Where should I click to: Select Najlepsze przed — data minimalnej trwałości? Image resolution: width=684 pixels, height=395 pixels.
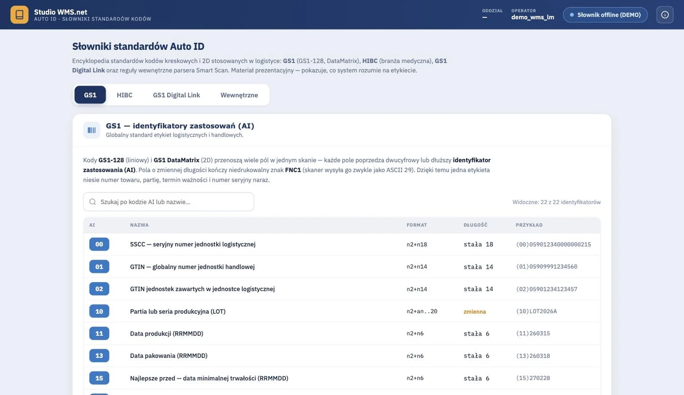click(209, 378)
